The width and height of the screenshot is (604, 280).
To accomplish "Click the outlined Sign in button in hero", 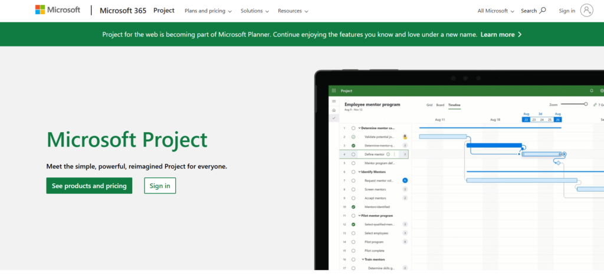I will 160,186.
